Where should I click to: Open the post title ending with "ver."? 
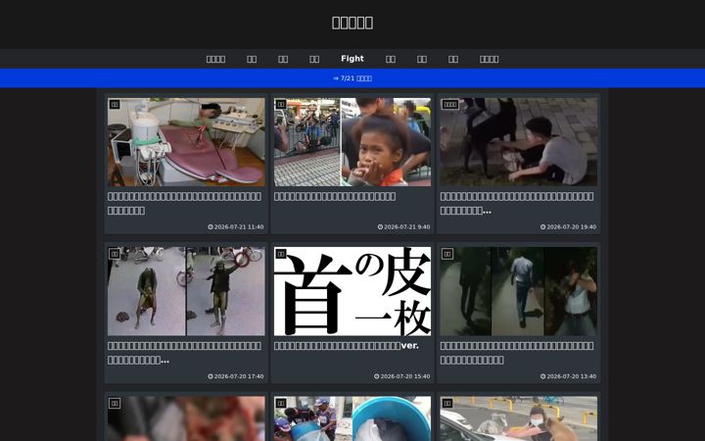click(347, 346)
